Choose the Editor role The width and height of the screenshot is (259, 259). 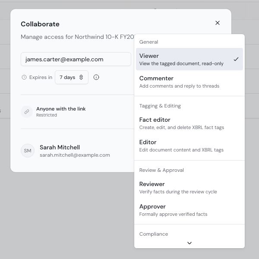tap(190, 146)
